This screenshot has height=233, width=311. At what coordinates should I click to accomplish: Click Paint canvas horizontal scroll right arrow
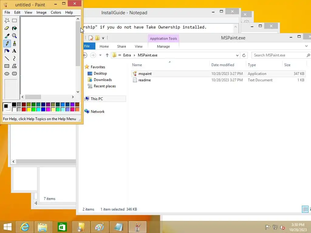[73, 97]
